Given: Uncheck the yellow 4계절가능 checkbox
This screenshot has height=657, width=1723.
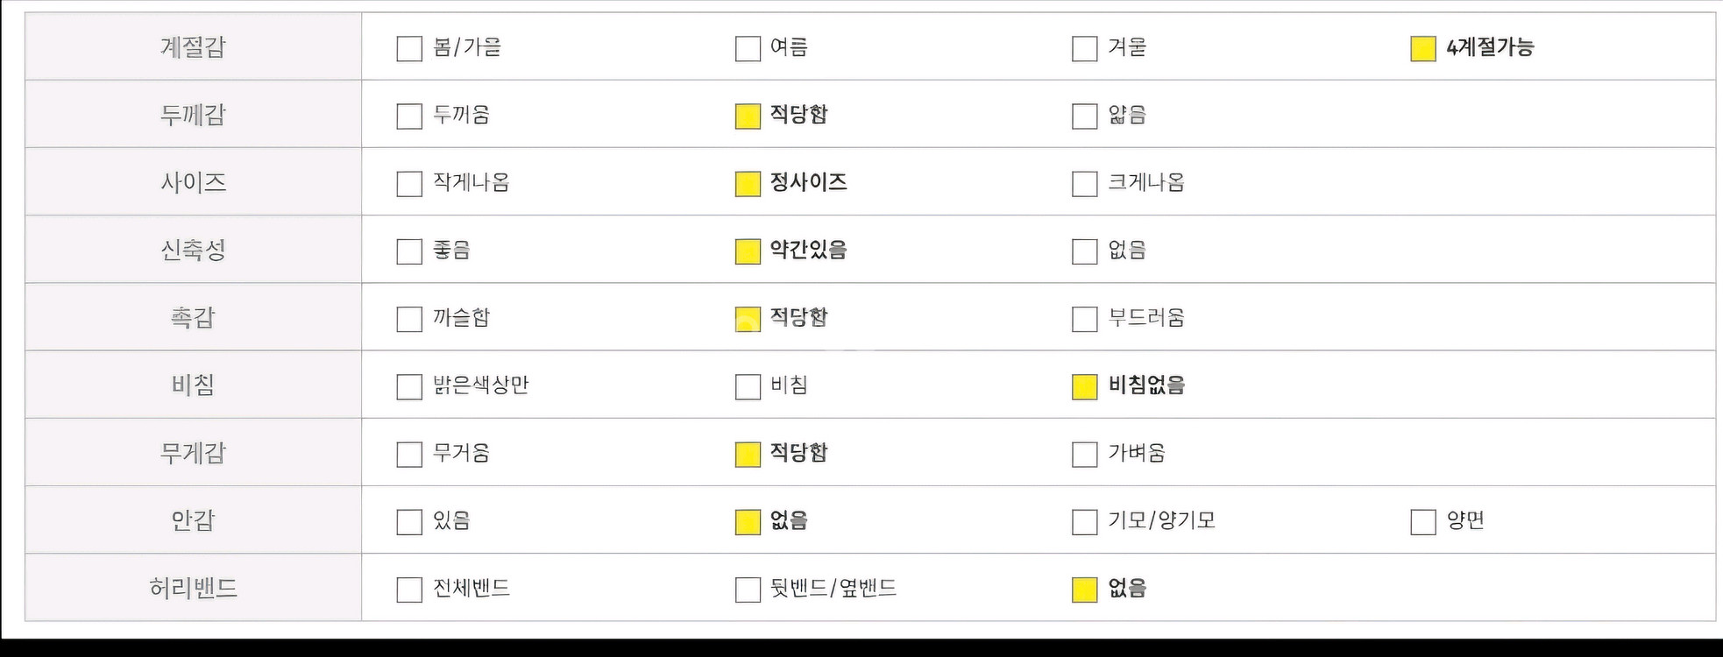Looking at the screenshot, I should (1422, 48).
